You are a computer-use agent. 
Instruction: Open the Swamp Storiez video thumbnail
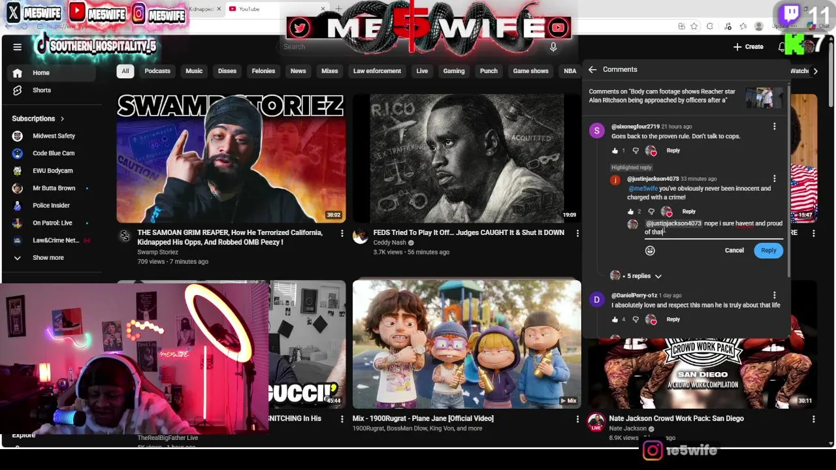[x=231, y=158]
